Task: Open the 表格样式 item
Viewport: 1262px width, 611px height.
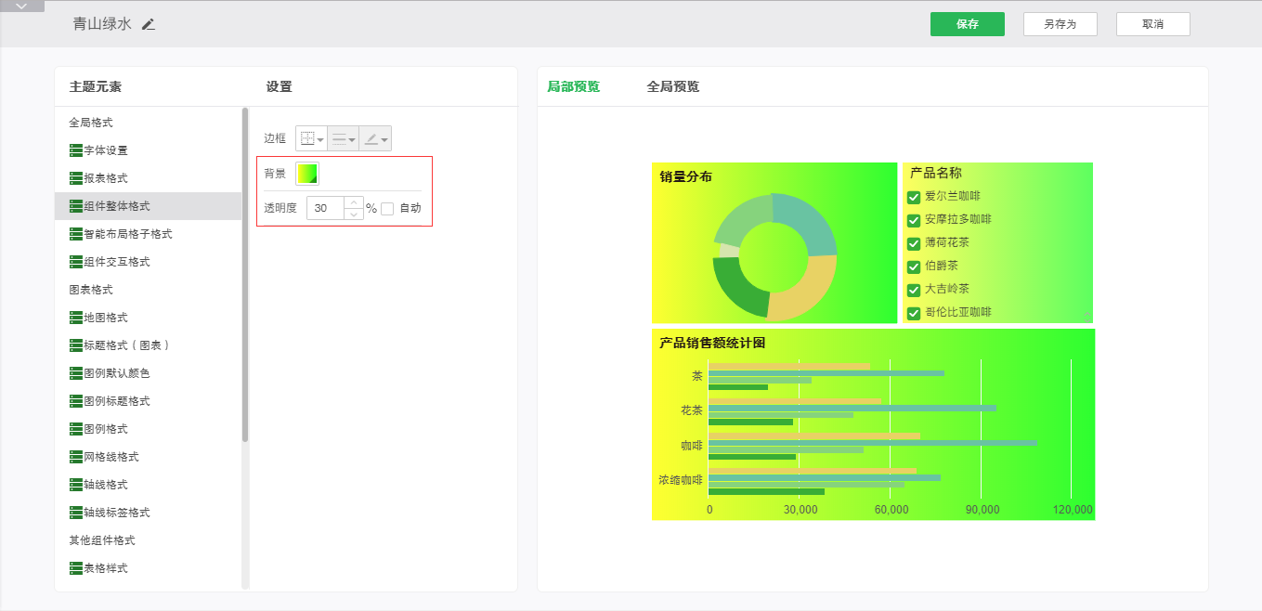Action: click(105, 568)
